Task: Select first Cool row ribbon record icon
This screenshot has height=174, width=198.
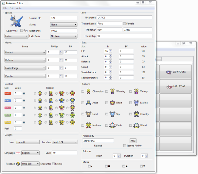Action: point(40,93)
